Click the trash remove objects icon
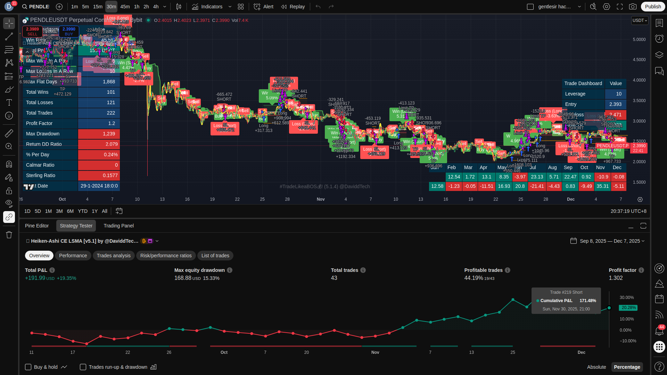The width and height of the screenshot is (667, 375). (x=9, y=235)
